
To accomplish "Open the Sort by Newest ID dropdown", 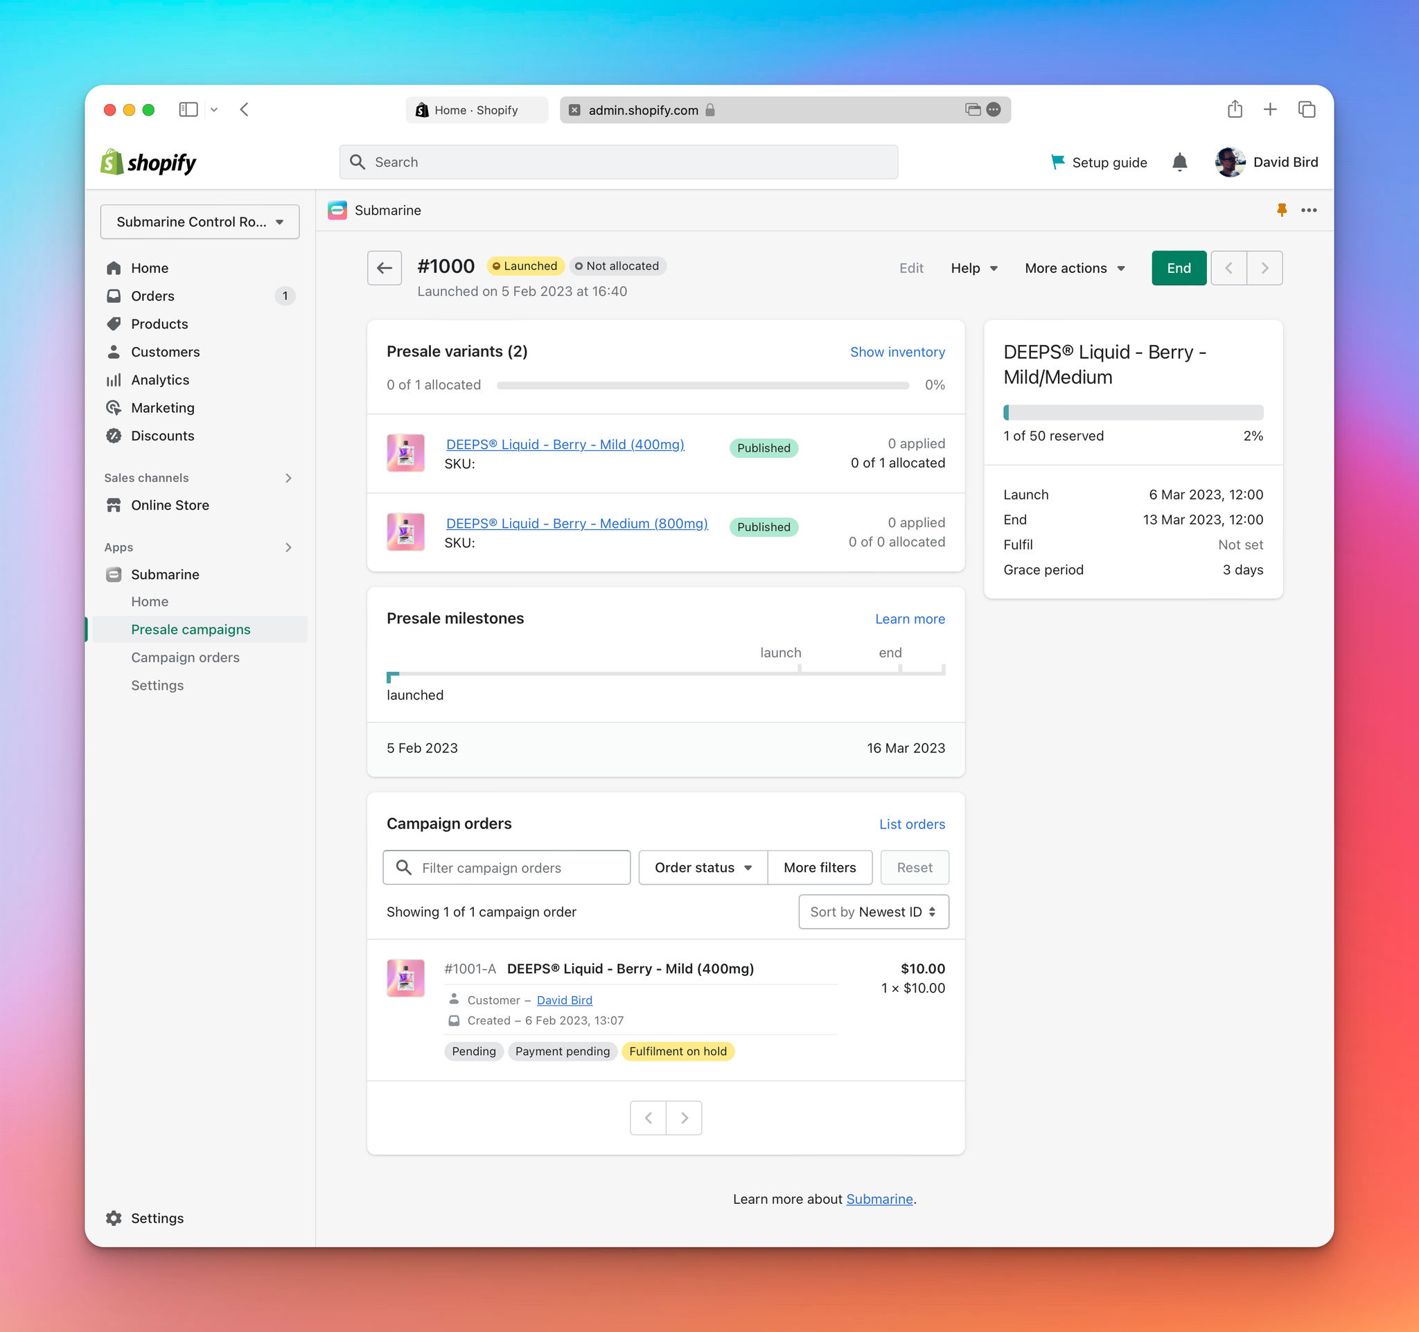I will coord(873,912).
